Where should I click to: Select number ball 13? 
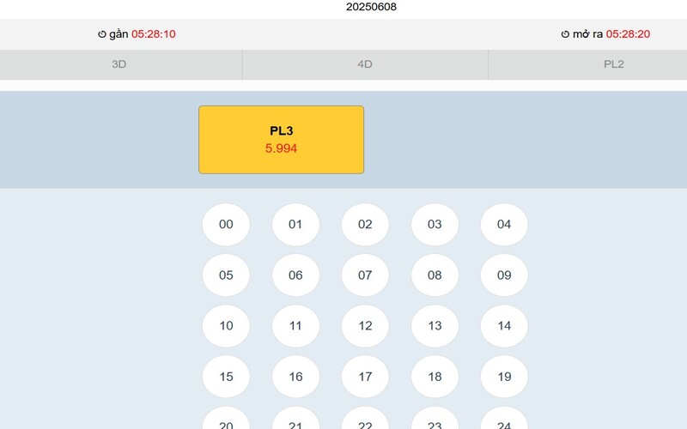[435, 326]
